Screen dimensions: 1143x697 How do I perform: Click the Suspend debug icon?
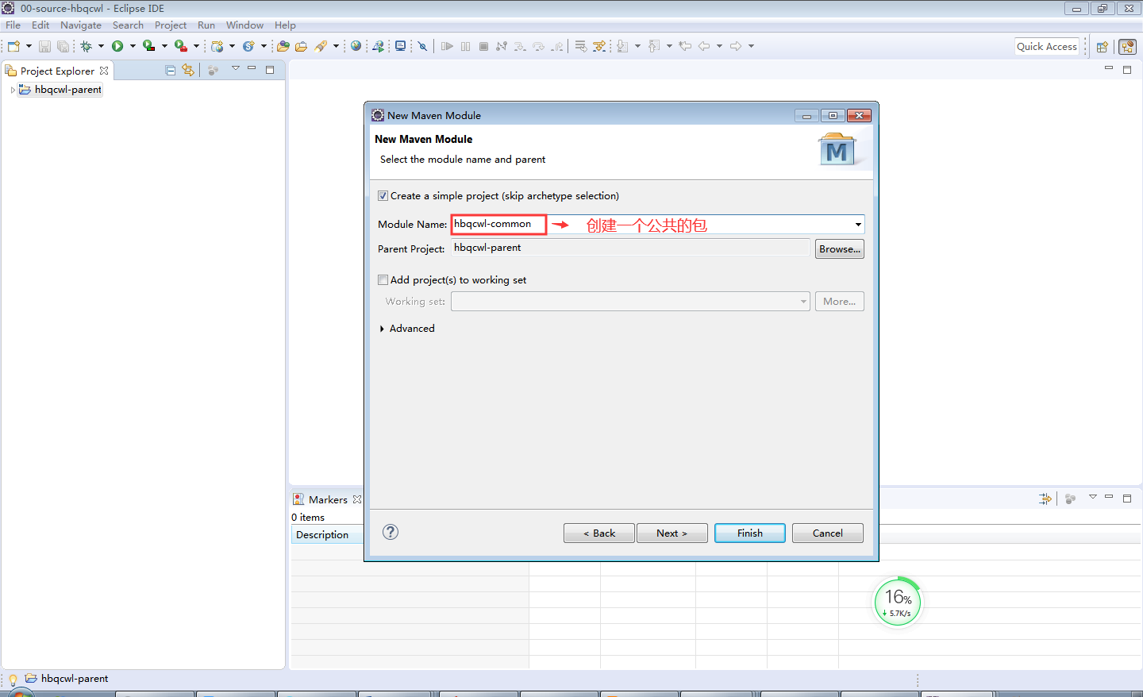[x=465, y=46]
